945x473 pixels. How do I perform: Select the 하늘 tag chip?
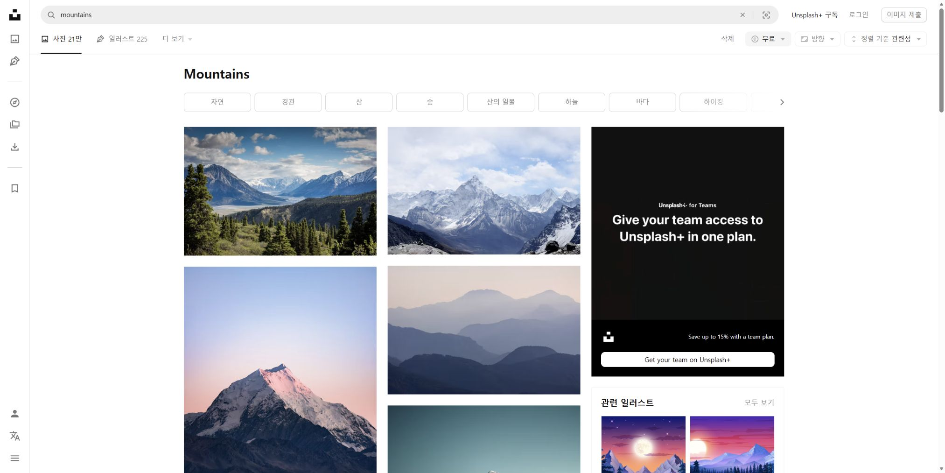[x=572, y=102]
